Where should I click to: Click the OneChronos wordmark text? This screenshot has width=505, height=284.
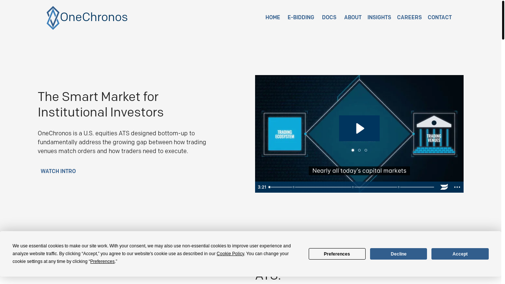[94, 17]
